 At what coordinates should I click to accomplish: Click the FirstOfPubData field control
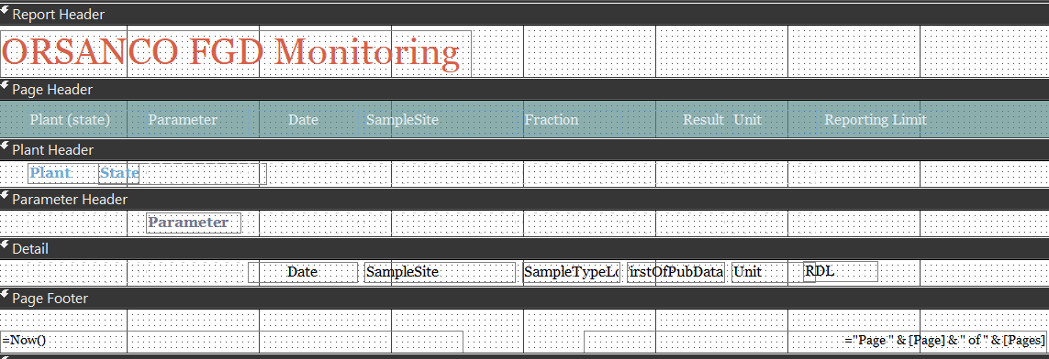coord(675,272)
